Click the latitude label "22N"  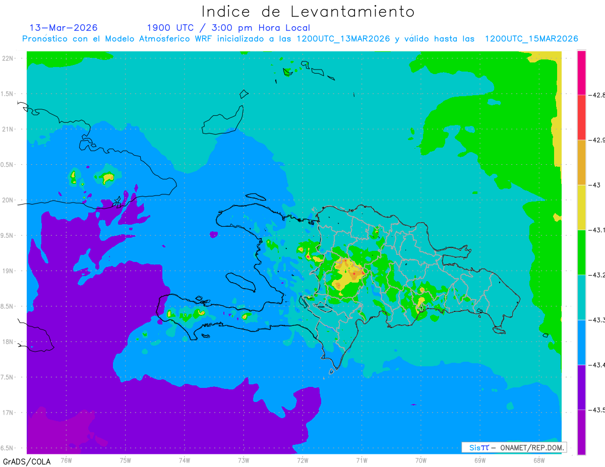pos(8,58)
